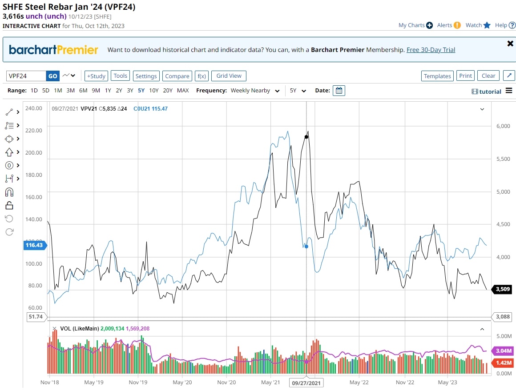Click the VPF24 symbol input field
The height and width of the screenshot is (390, 516).
26,76
